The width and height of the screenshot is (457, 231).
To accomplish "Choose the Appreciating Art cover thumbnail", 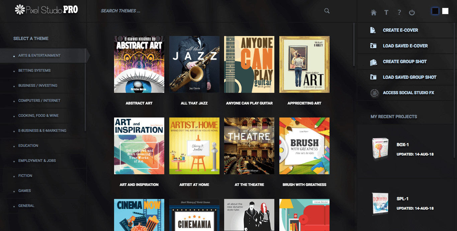I will click(304, 64).
